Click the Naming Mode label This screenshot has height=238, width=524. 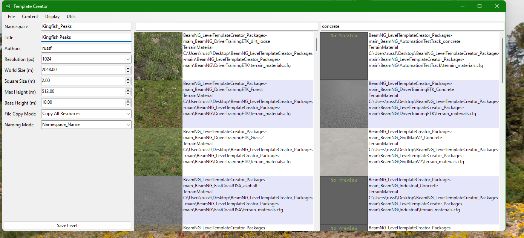coord(19,124)
